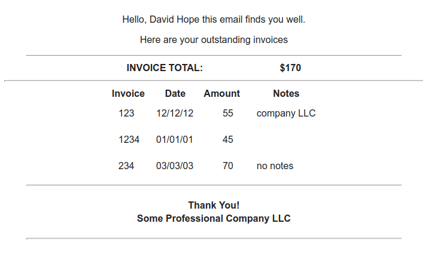
Task: Click the date 03/03/03
Action: coord(174,166)
